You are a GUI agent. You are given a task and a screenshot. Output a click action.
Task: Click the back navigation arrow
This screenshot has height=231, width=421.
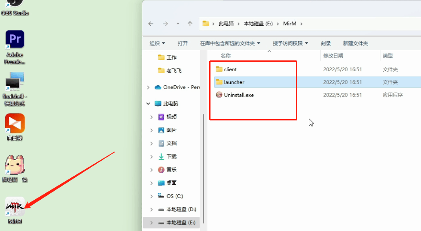click(151, 24)
